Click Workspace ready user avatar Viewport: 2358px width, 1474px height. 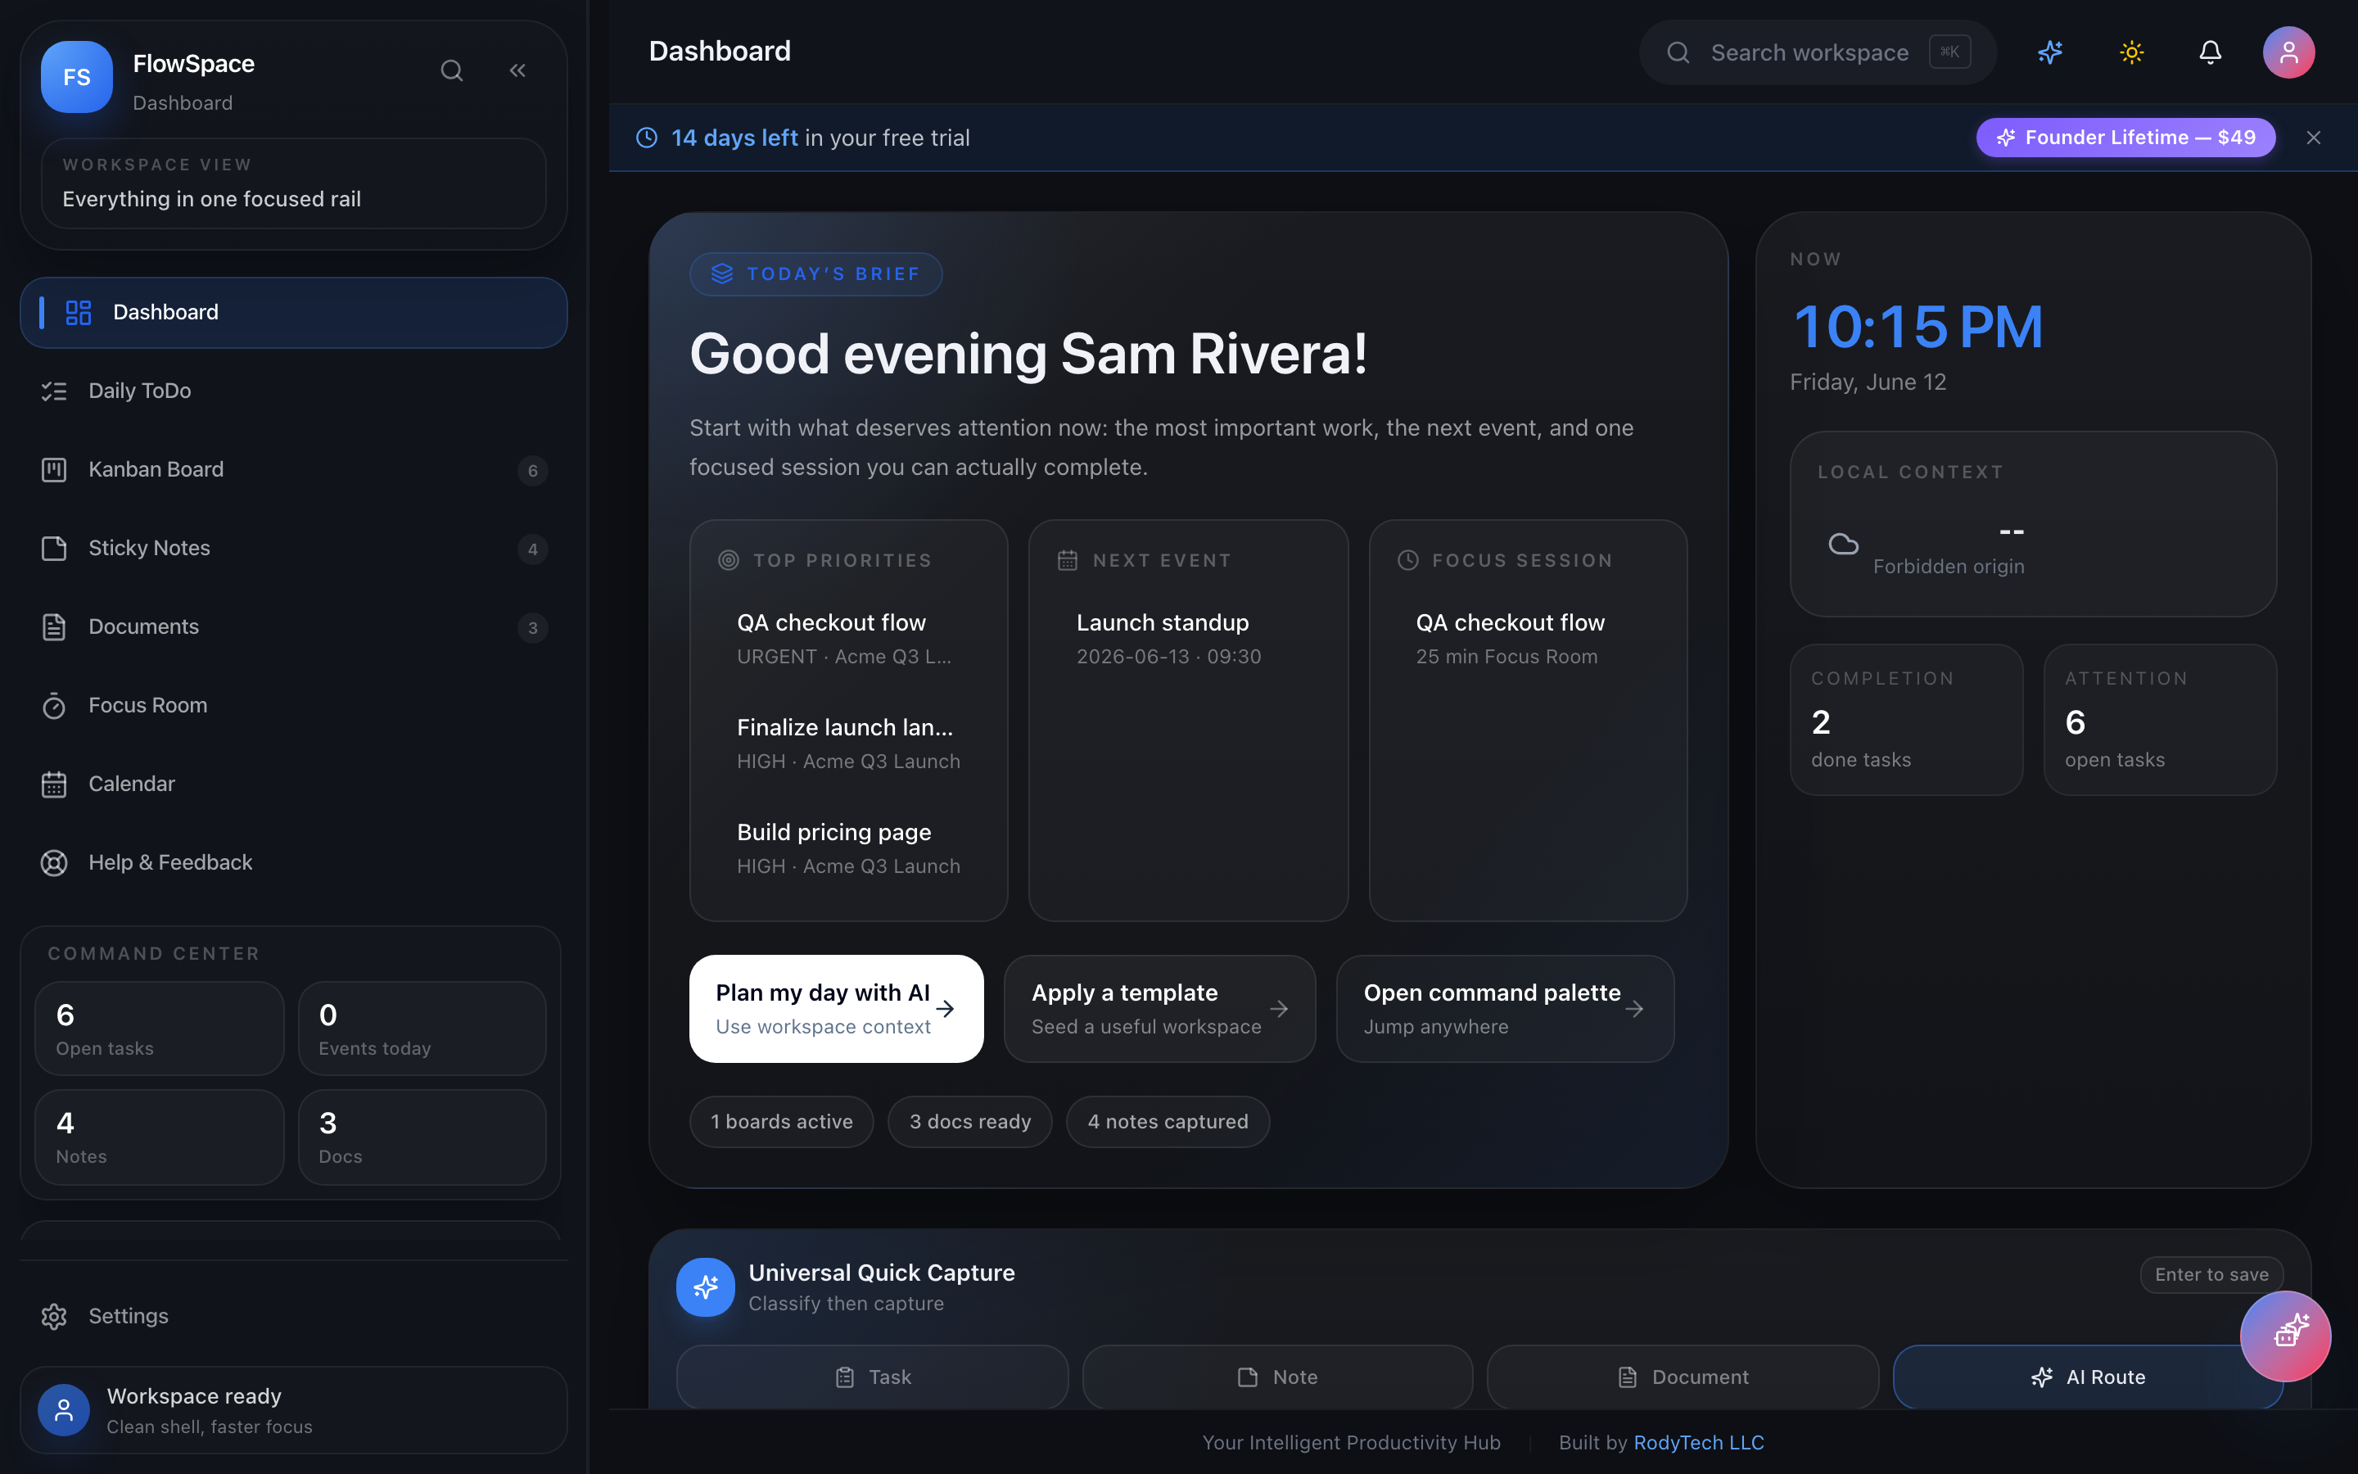pyautogui.click(x=63, y=1409)
